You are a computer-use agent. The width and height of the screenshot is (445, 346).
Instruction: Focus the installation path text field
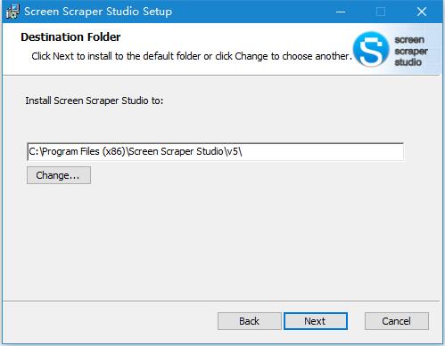(215, 152)
